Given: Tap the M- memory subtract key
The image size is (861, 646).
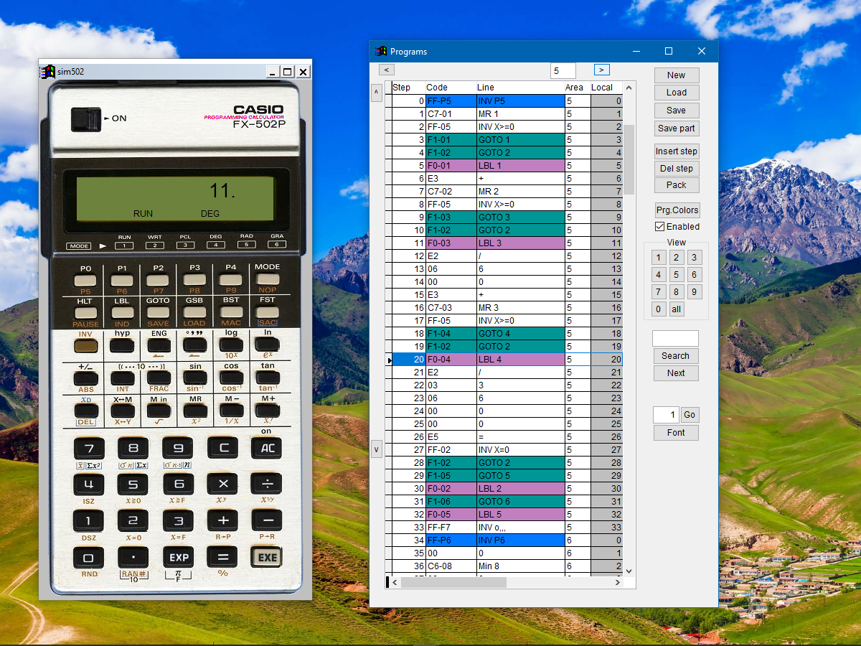Looking at the screenshot, I should pyautogui.click(x=231, y=411).
